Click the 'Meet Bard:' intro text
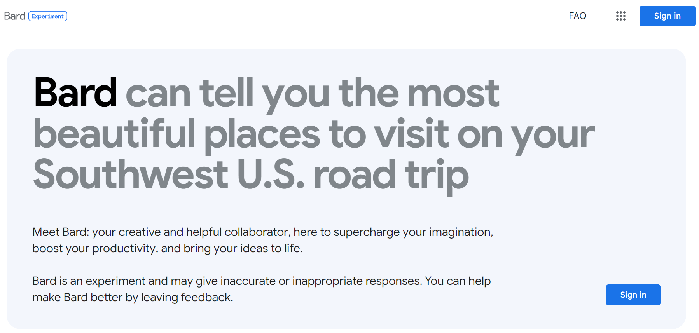 (61, 232)
